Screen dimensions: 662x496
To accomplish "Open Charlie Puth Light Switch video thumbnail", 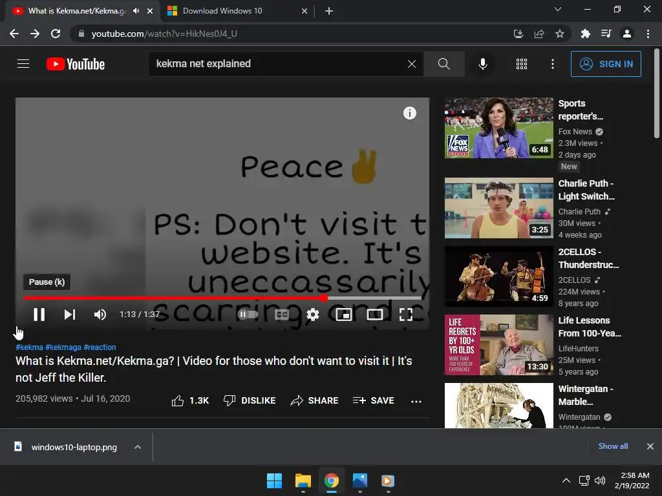I will pos(498,208).
